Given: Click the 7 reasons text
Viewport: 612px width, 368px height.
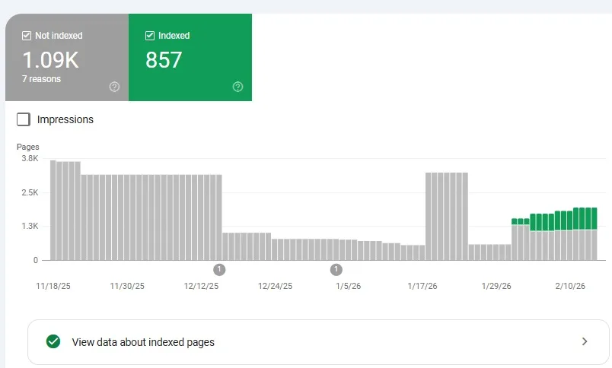Looking at the screenshot, I should tap(40, 79).
